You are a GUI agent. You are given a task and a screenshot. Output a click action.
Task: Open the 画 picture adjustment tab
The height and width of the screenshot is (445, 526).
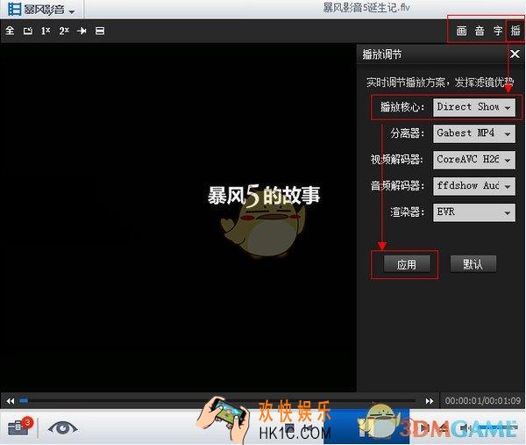[461, 31]
